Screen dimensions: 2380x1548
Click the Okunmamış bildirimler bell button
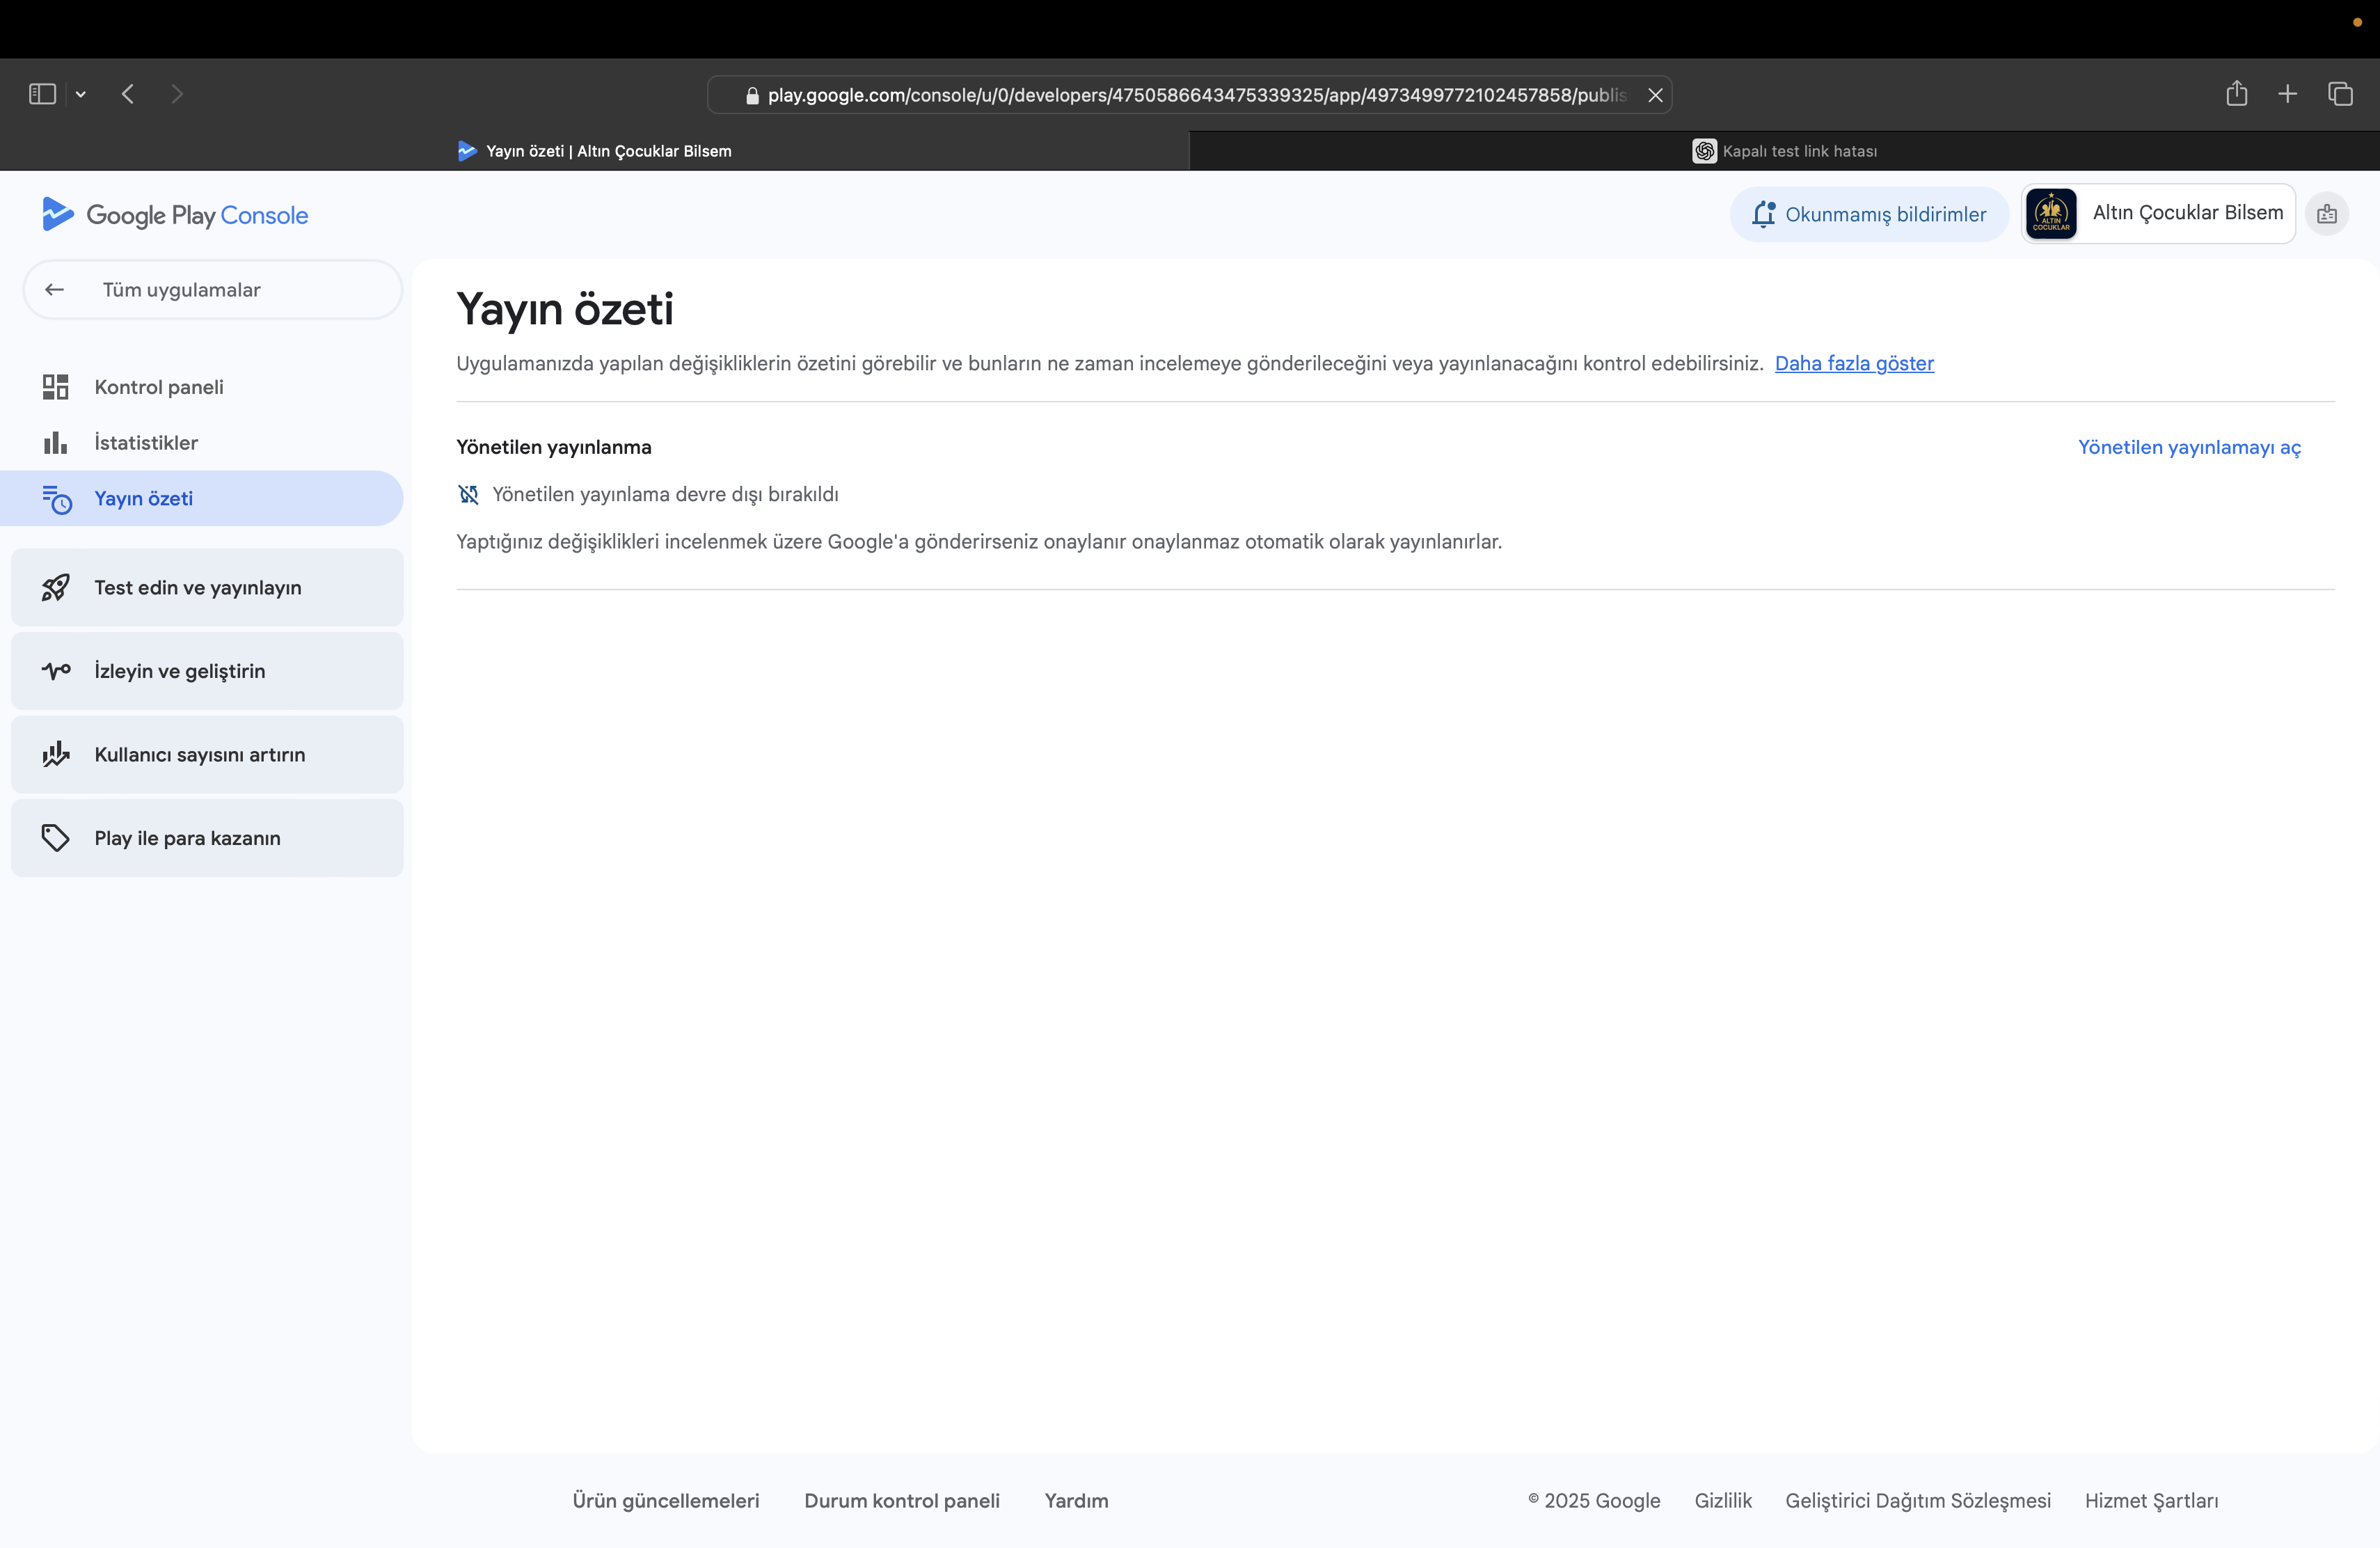click(1868, 214)
